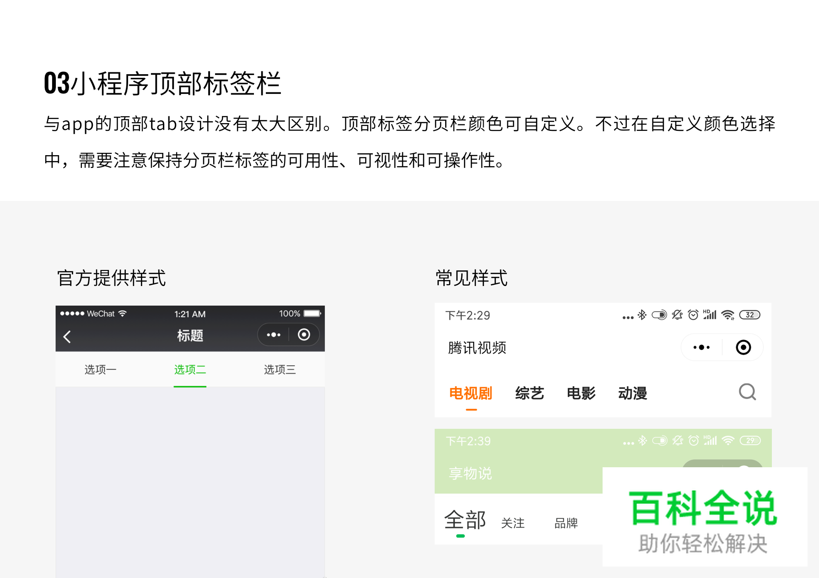This screenshot has height=578, width=819.
Task: Open the more options ••• menu in 标题 page
Action: pos(273,335)
